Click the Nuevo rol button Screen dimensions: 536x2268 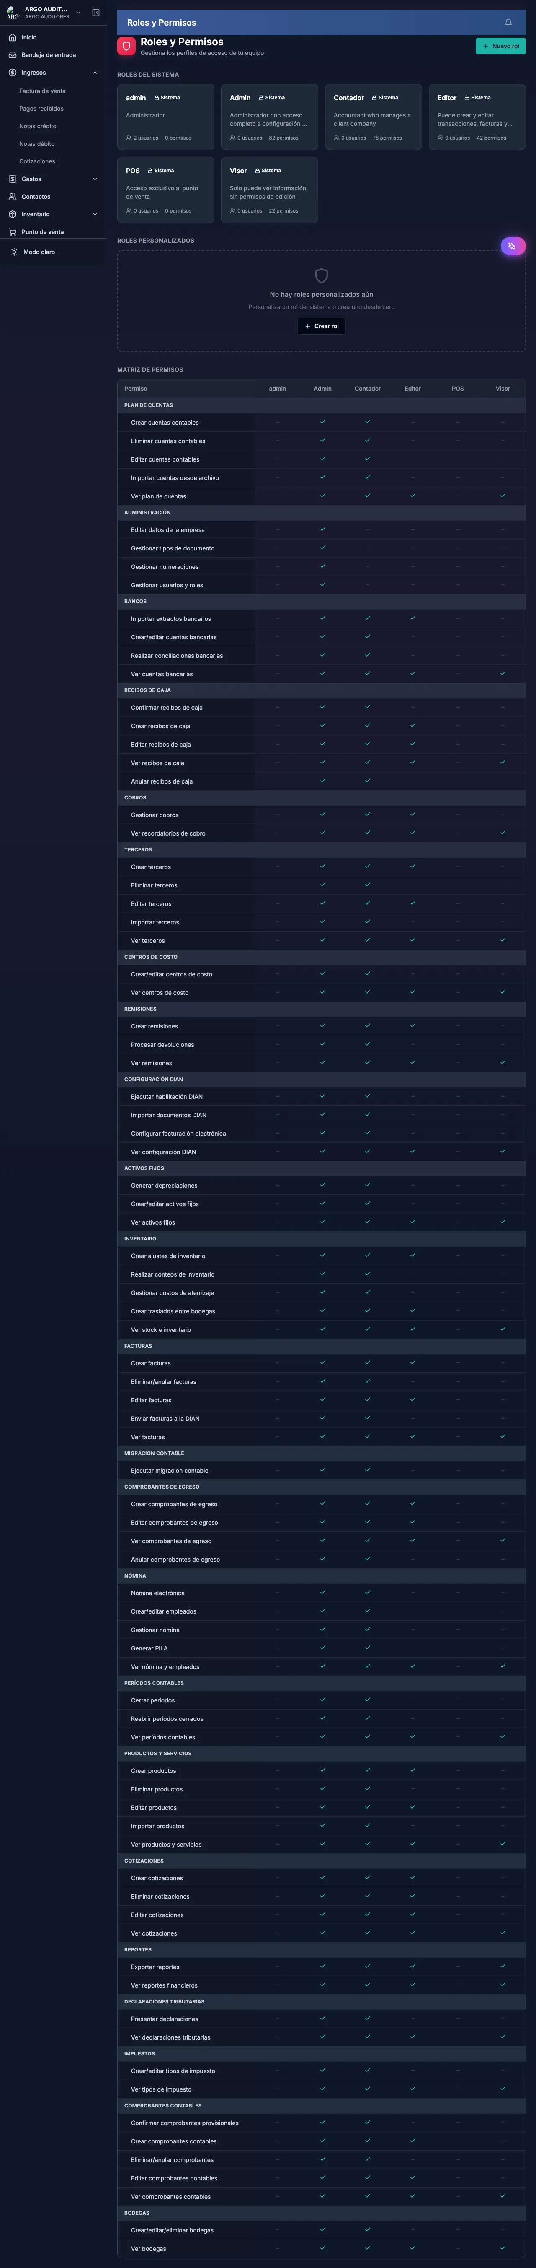click(500, 46)
